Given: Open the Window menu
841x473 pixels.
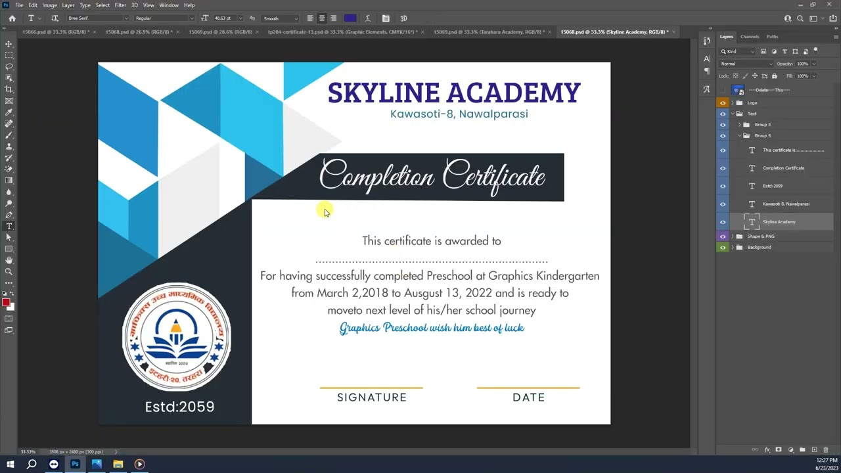Looking at the screenshot, I should point(169,5).
